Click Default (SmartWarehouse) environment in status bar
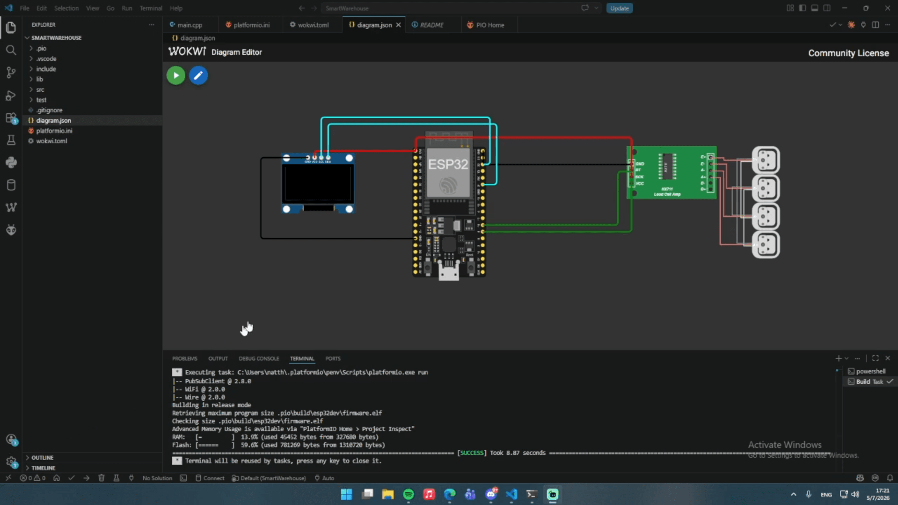 tap(269, 478)
